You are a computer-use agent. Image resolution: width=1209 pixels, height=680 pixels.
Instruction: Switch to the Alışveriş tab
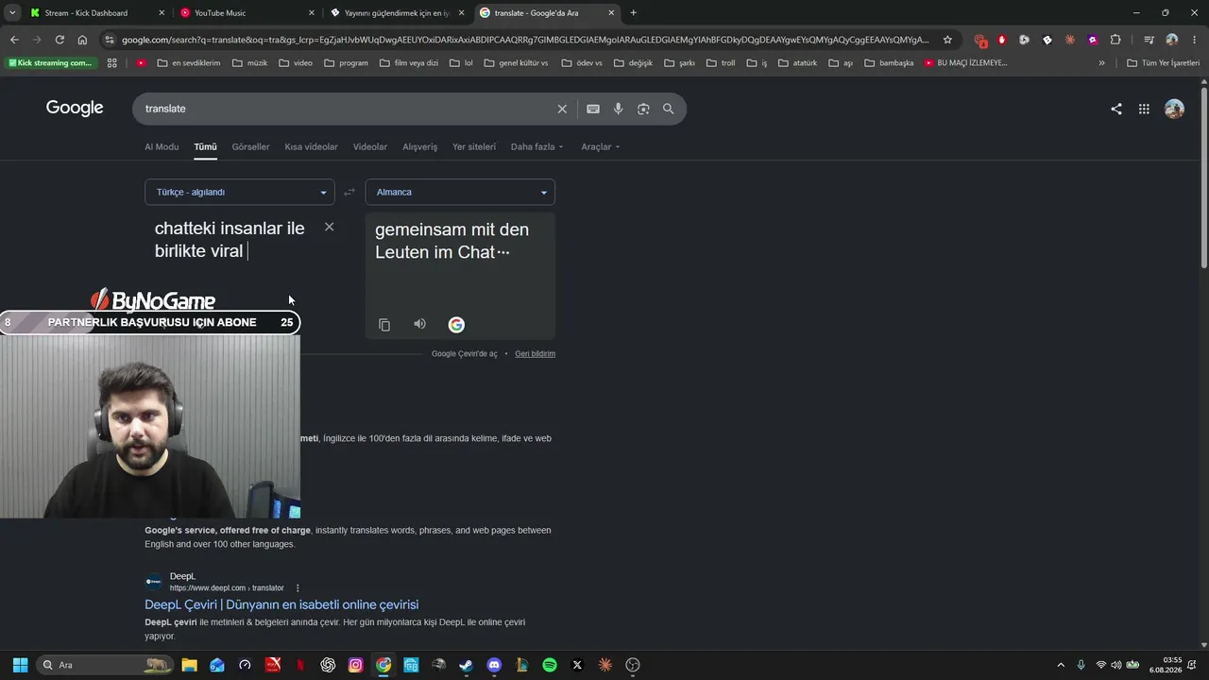(420, 146)
